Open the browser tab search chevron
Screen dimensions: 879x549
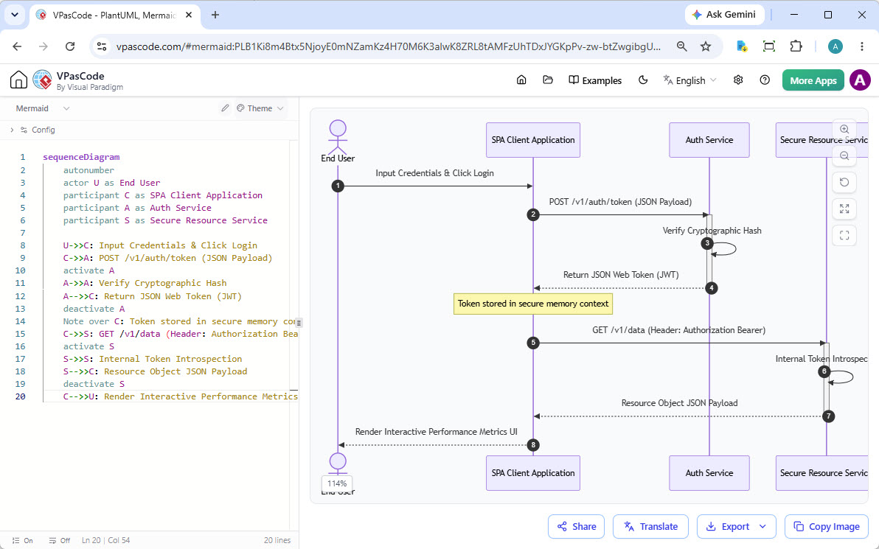15,15
